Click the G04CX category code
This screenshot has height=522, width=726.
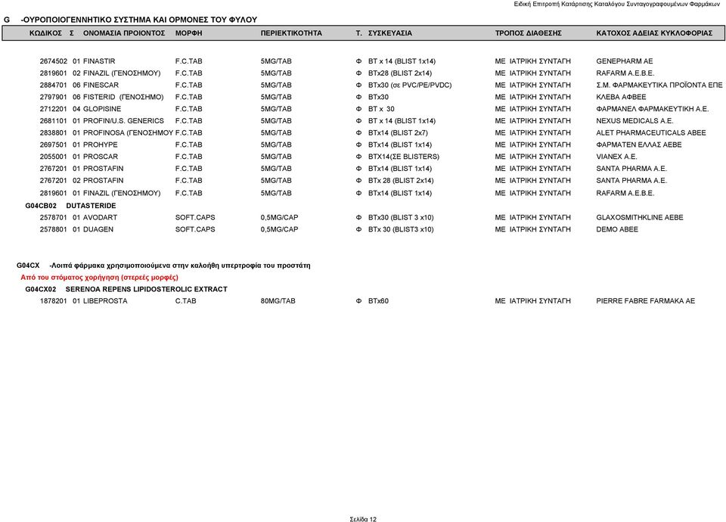(28, 266)
